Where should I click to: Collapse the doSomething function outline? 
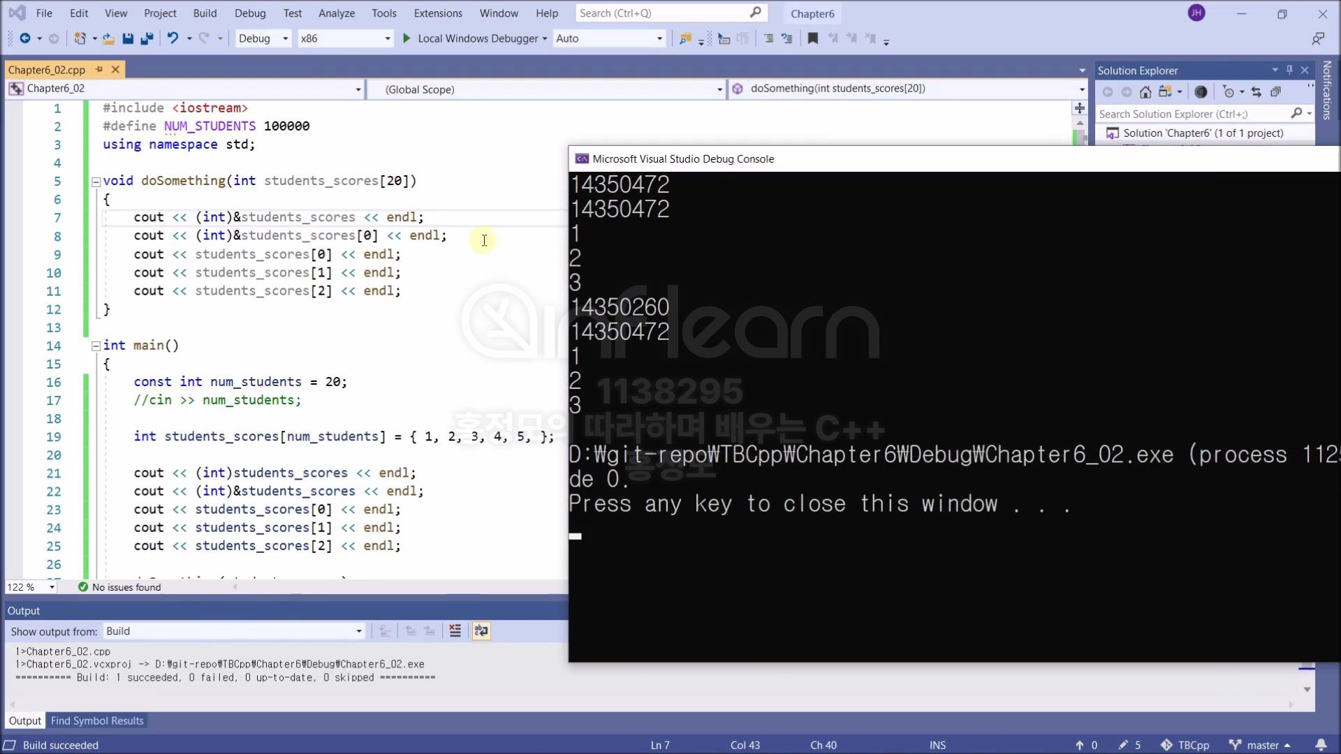[x=96, y=182]
